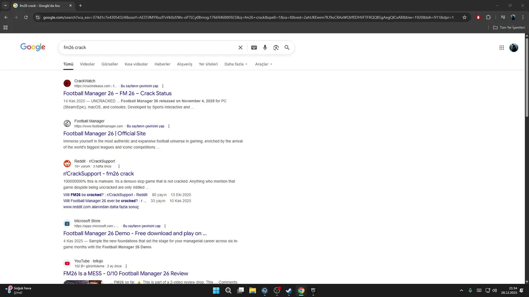Switch to the Alışveriş tab

pyautogui.click(x=184, y=64)
